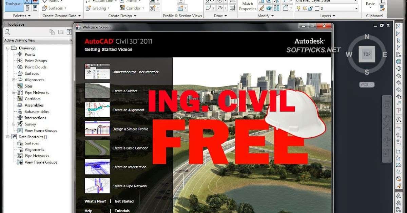Open the What's New? link
The image size is (407, 213).
pyautogui.click(x=95, y=201)
